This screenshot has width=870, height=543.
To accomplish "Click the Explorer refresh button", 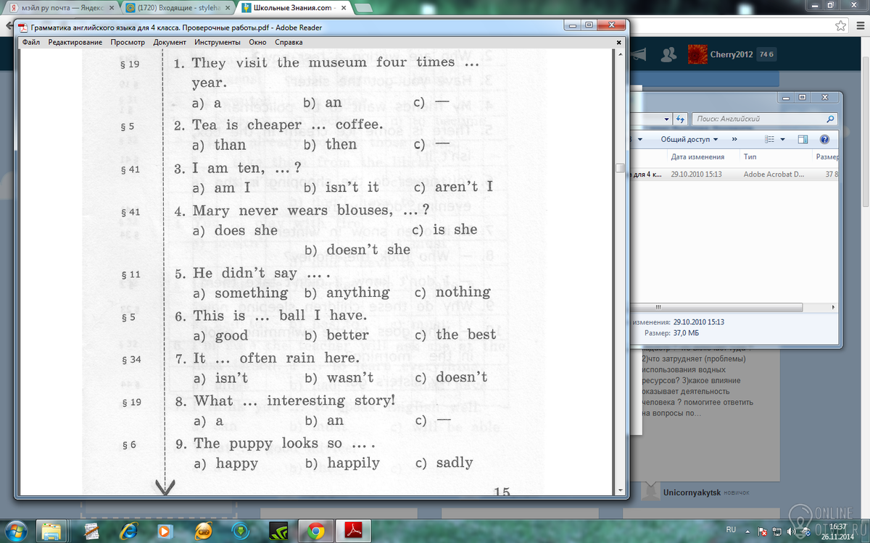I will (x=680, y=119).
